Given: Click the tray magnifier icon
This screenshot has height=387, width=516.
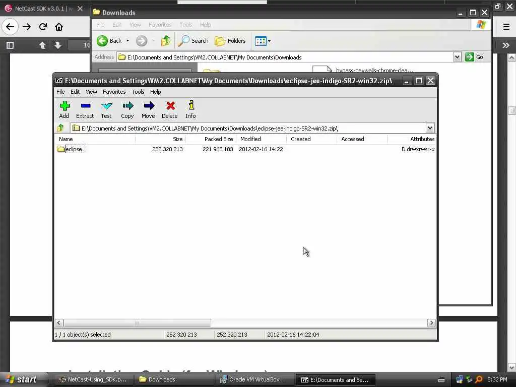Looking at the screenshot, I should coord(479,380).
